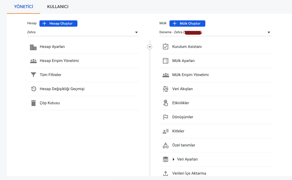Open the Dönüşümler flag icon
292x180 pixels.
click(x=166, y=117)
